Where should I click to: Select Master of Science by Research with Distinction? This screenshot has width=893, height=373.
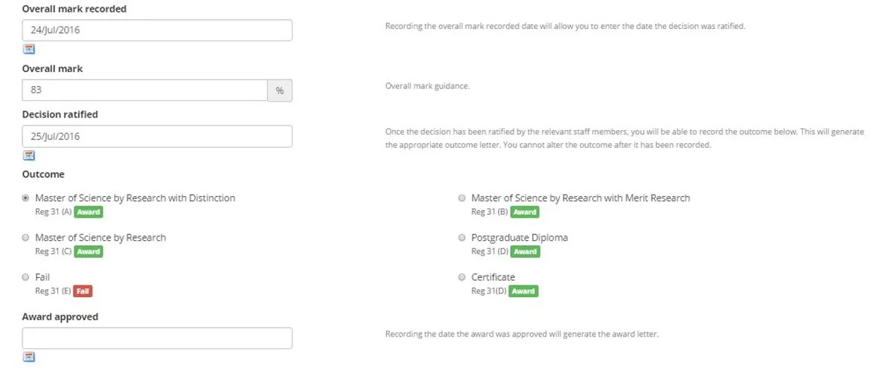tap(27, 198)
